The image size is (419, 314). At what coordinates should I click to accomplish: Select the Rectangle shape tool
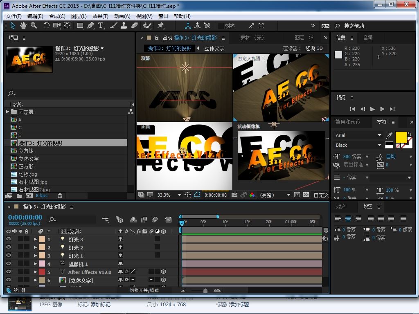pyautogui.click(x=80, y=26)
